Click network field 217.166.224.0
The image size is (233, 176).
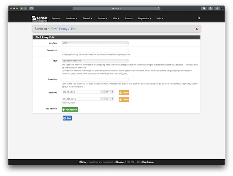coord(81,99)
